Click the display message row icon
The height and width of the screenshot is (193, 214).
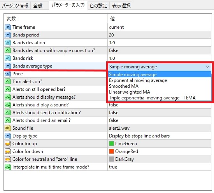[x=8, y=97]
